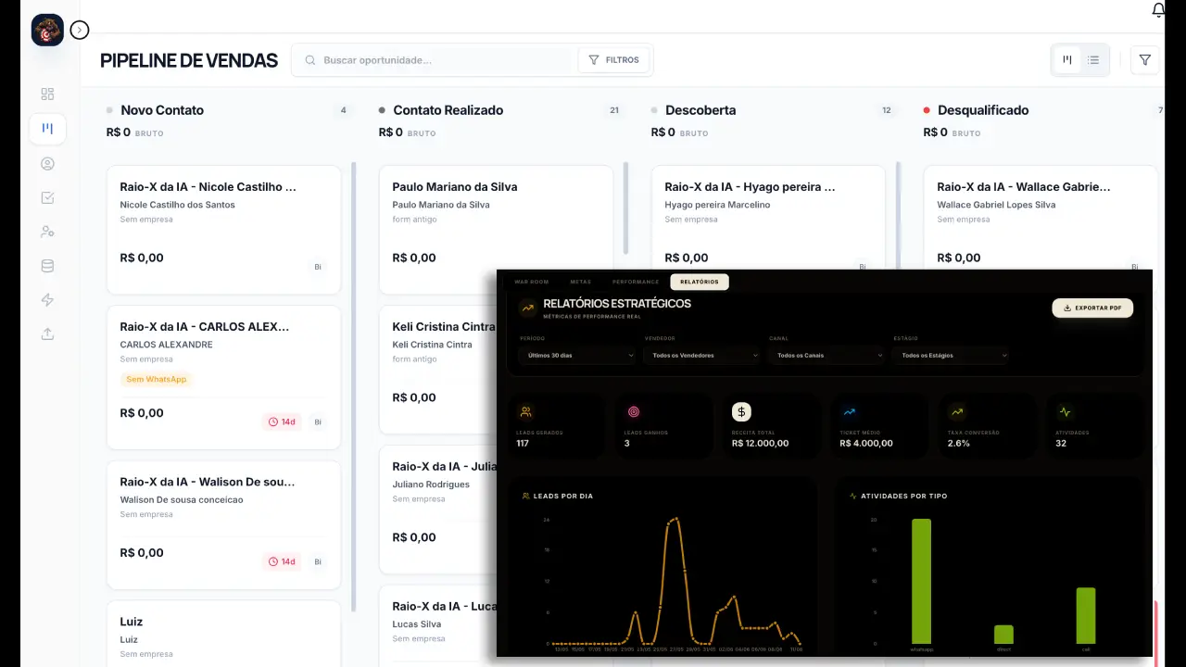Open the Paulo Mariano da Silva card

click(496, 230)
